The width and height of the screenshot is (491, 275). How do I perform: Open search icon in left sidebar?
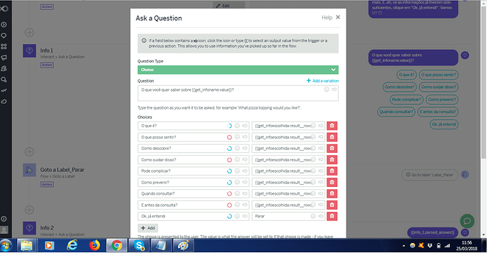4,80
